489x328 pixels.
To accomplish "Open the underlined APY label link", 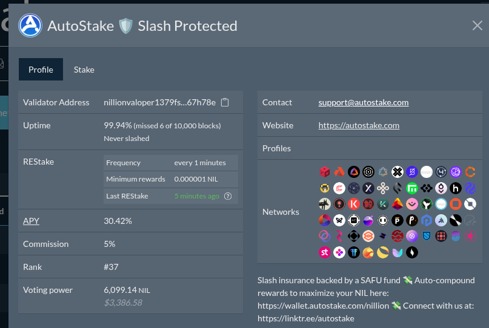I will pyautogui.click(x=31, y=221).
